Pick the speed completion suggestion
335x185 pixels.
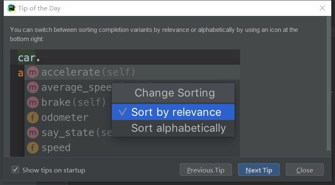click(x=56, y=148)
